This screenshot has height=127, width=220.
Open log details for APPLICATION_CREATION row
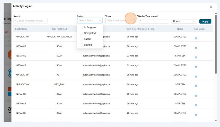(x=196, y=38)
